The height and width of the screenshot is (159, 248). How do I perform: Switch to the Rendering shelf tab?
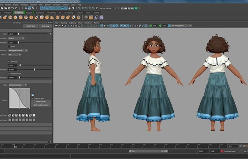pos(51,13)
